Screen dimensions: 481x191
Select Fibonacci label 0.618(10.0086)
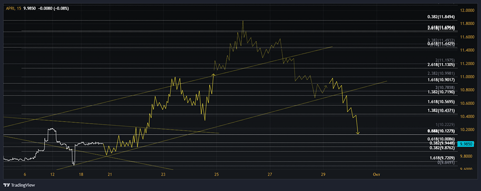tap(441, 139)
